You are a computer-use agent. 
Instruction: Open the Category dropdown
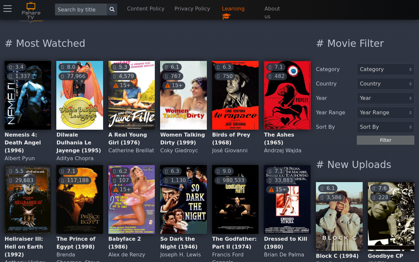(x=386, y=69)
